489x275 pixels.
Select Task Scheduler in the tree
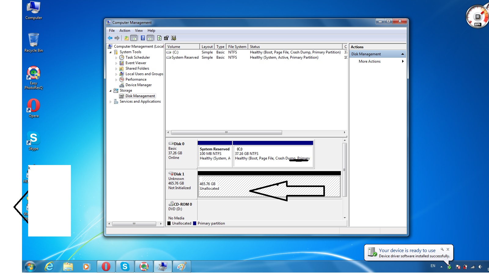pyautogui.click(x=138, y=57)
